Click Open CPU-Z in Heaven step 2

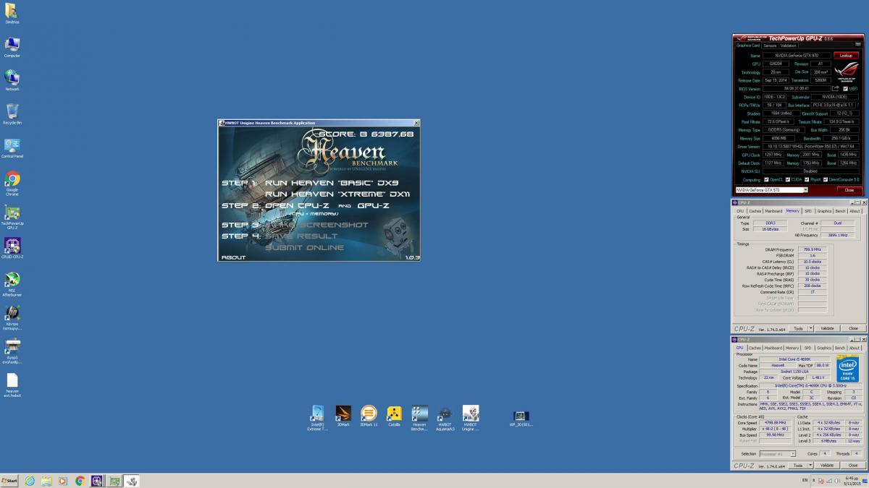tap(298, 205)
